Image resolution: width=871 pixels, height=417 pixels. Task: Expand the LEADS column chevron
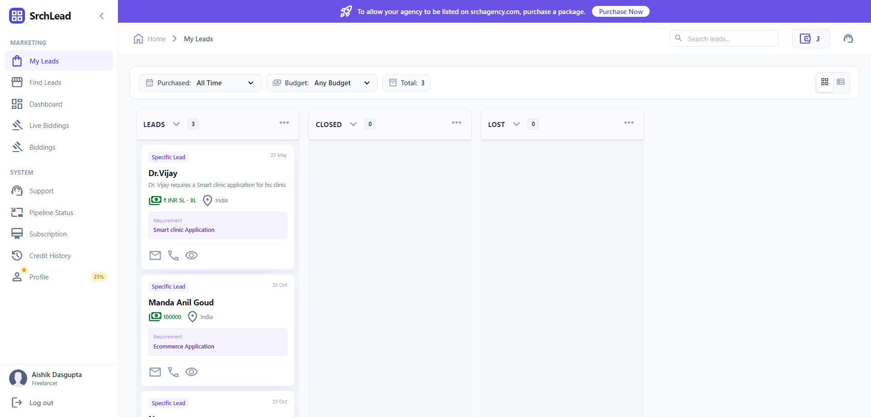(x=176, y=124)
